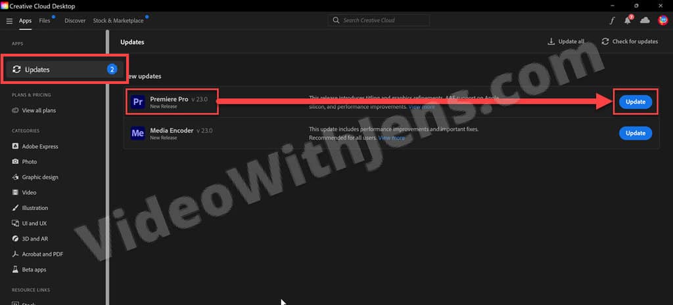Click the blue updates count badge
The height and width of the screenshot is (305, 673).
click(x=112, y=70)
